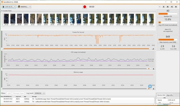The height and width of the screenshot is (106, 180).
Task: Select the 29:41 screen flow thumbnail
Action: (26, 19)
